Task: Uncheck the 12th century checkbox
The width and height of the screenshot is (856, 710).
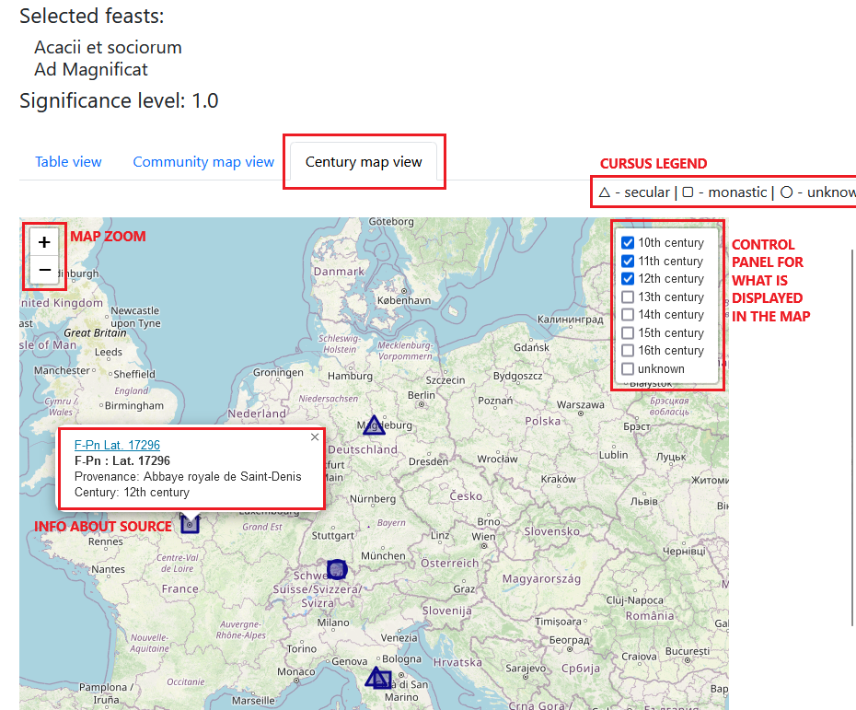Action: click(x=628, y=279)
